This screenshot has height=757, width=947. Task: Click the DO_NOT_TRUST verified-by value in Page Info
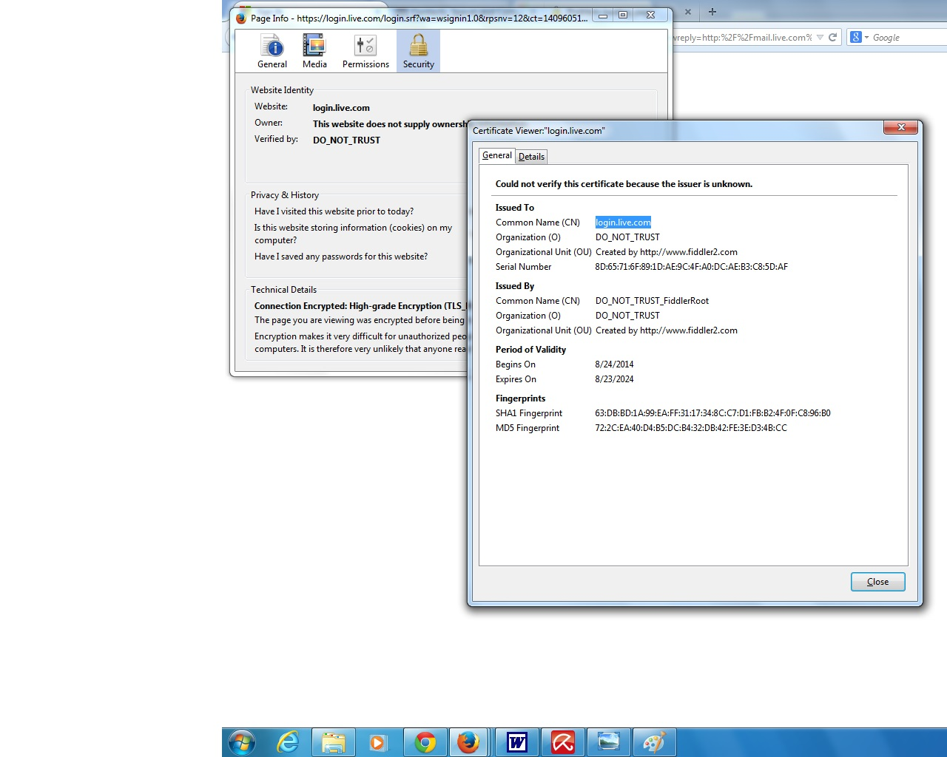tap(346, 140)
